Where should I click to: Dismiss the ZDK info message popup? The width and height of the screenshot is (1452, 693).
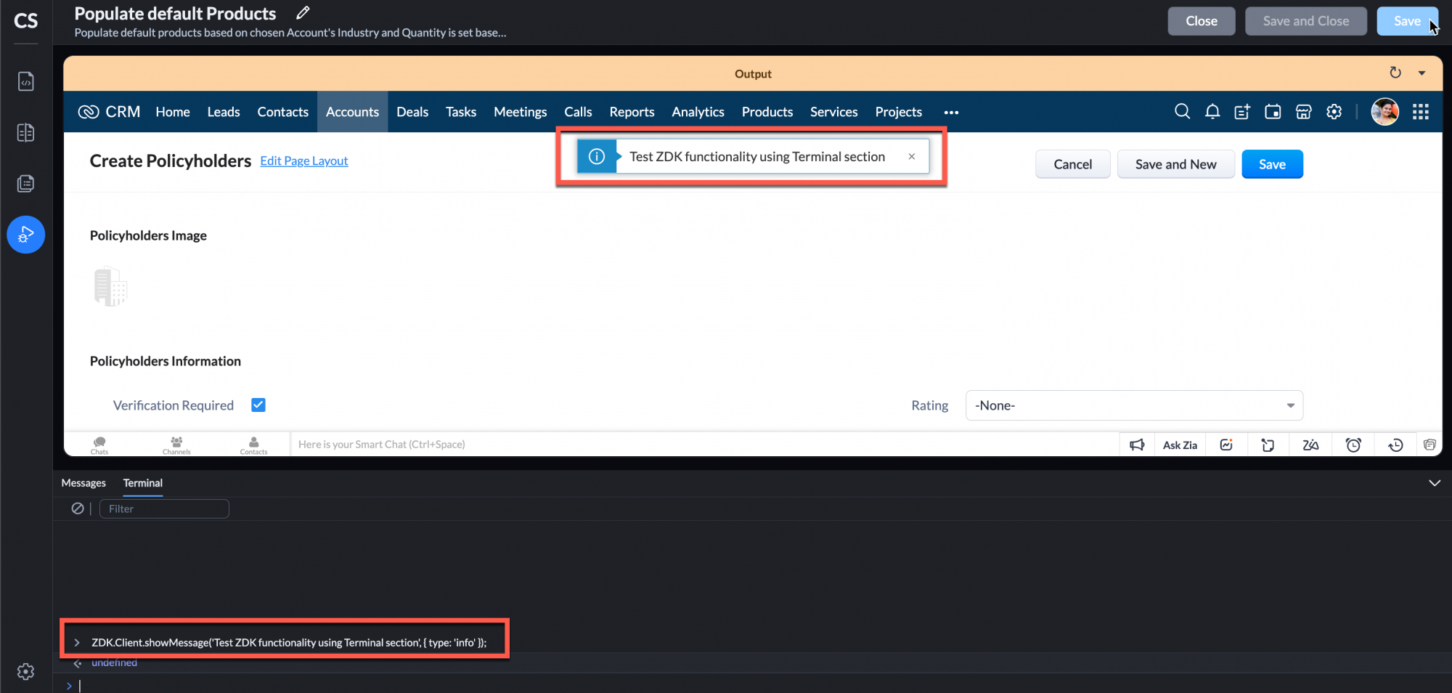(x=912, y=156)
